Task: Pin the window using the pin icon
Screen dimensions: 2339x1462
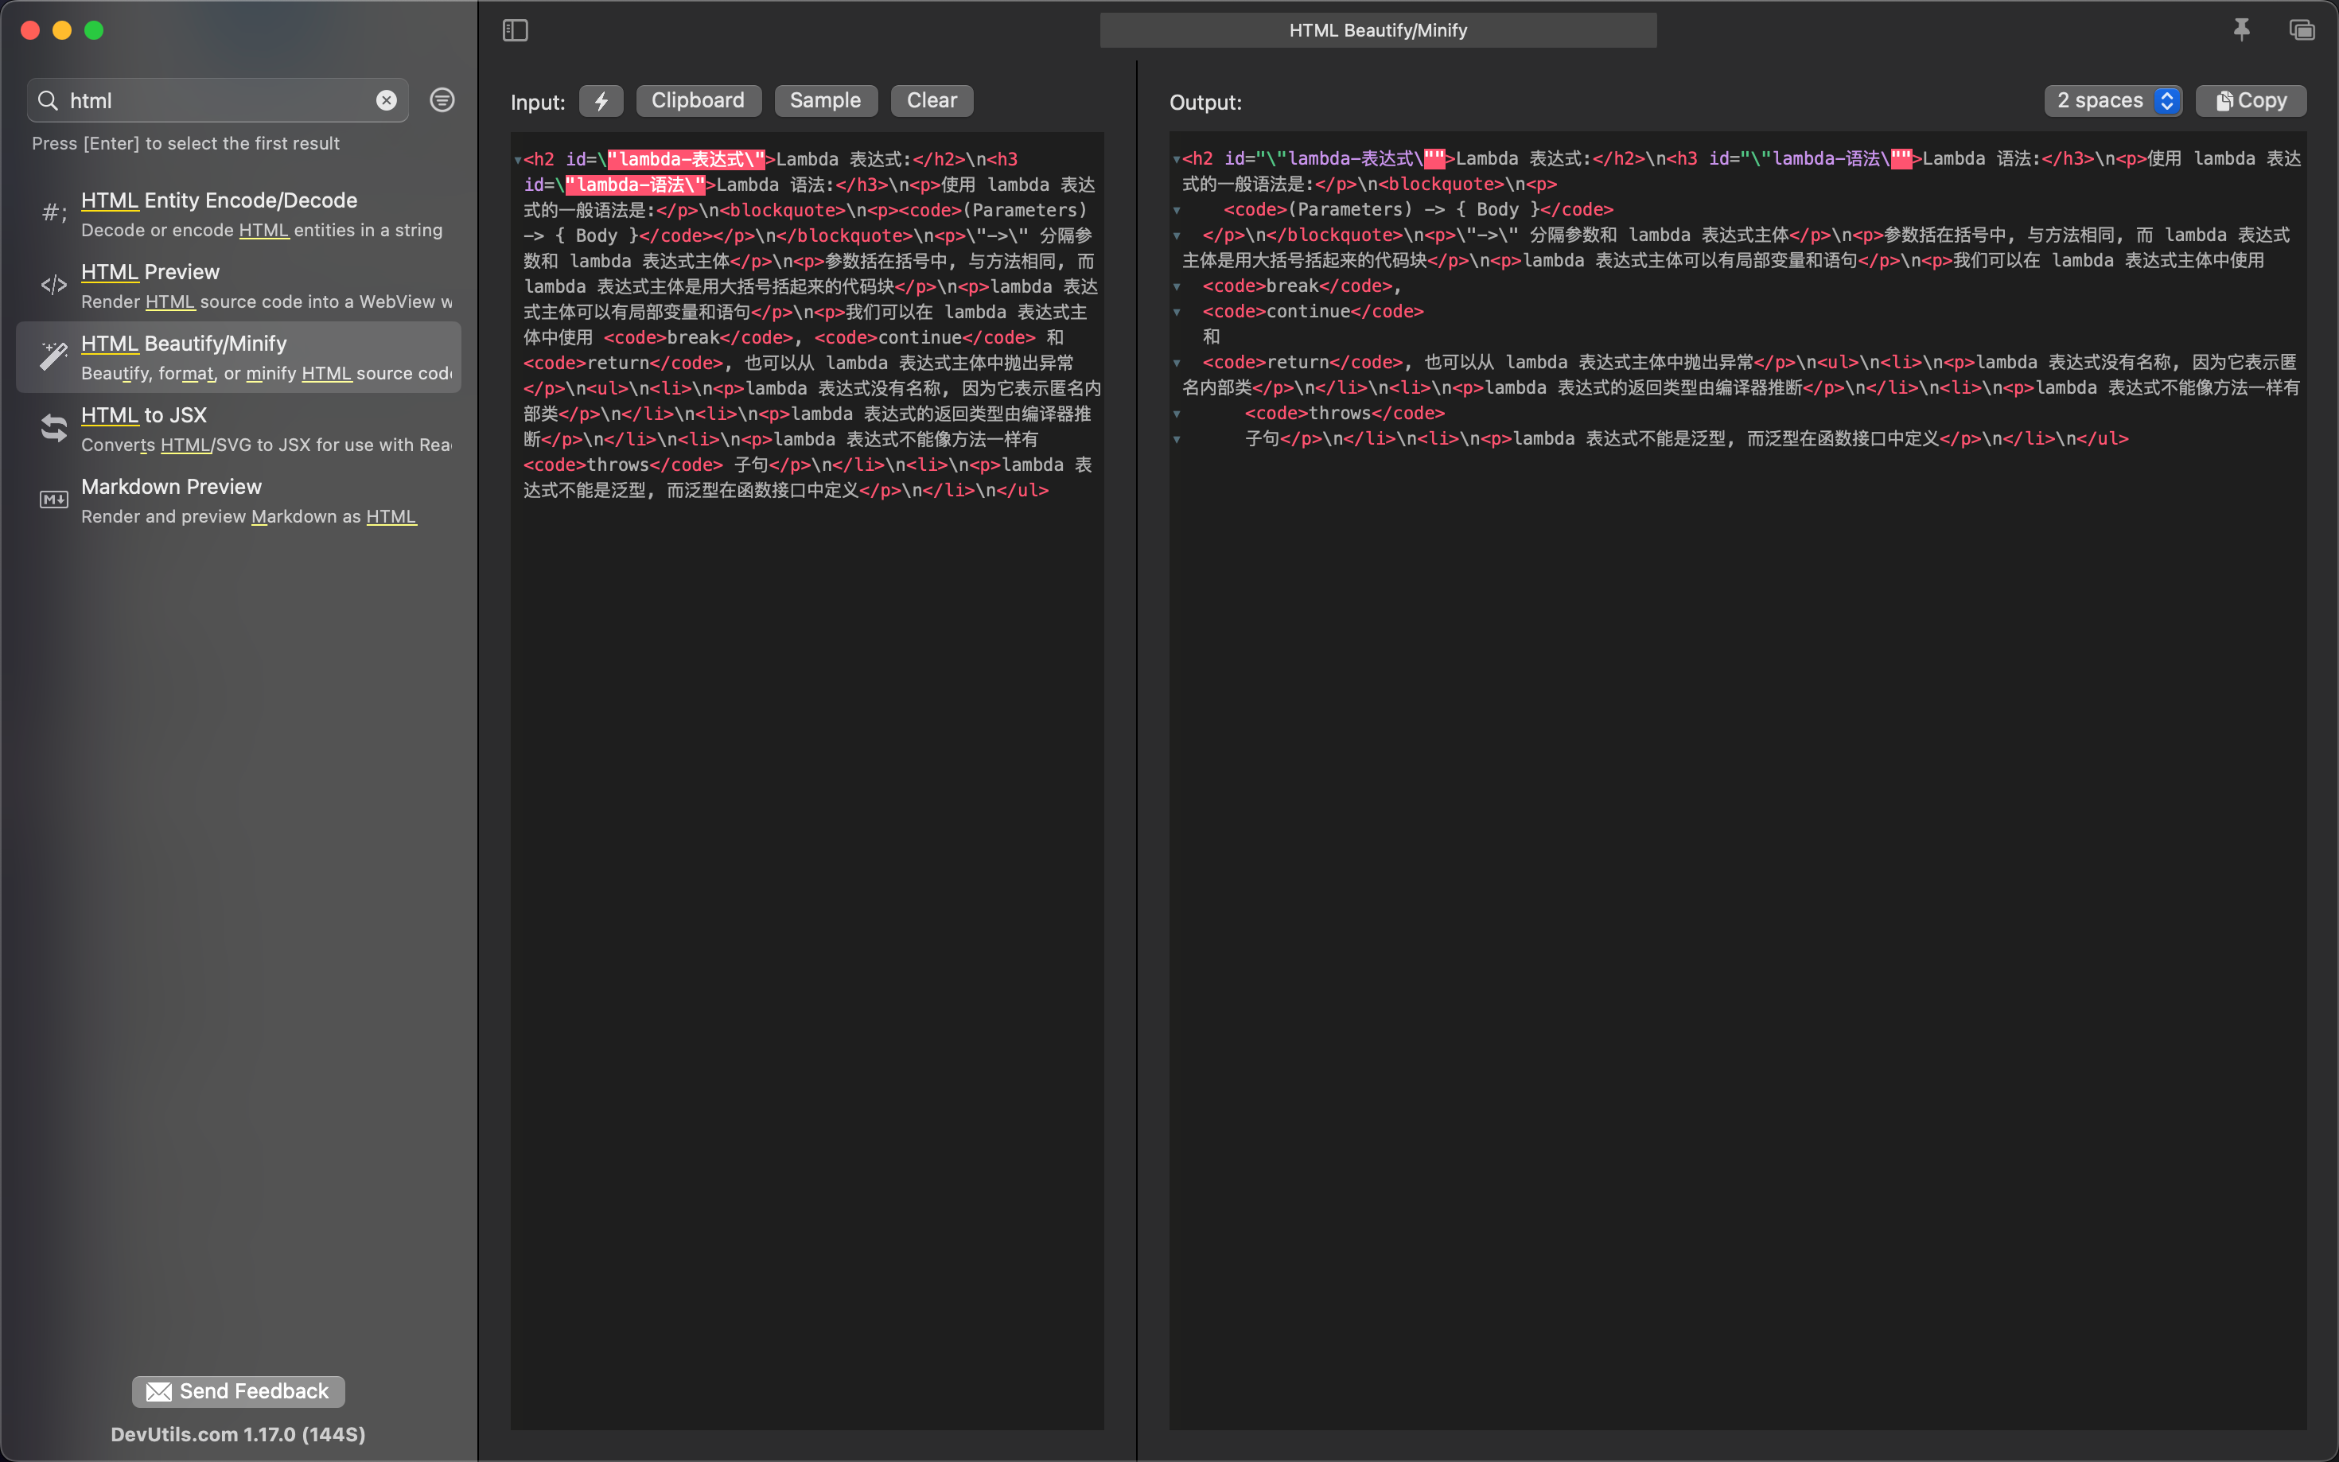Action: click(x=2241, y=30)
